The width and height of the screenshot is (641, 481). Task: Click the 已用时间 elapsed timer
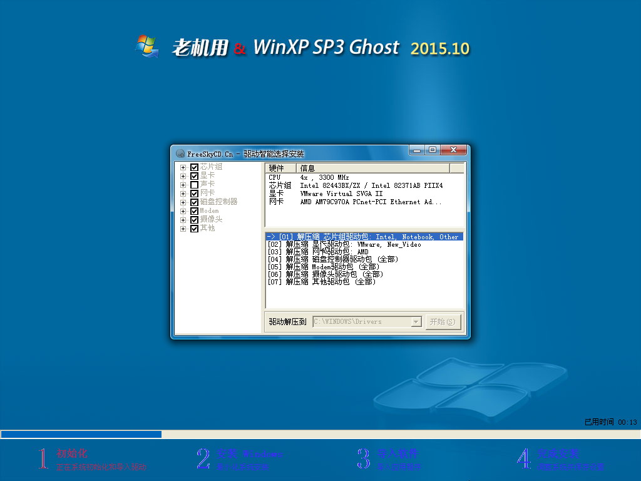click(611, 422)
